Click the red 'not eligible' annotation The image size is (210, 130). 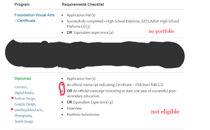point(165,112)
